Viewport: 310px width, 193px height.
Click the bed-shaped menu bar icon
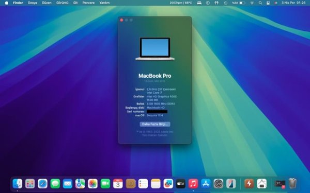click(199, 3)
